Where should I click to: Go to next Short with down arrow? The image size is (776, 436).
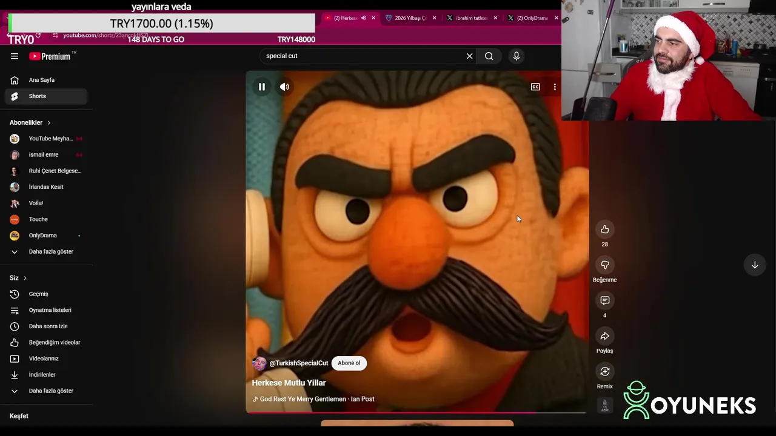[x=755, y=265]
